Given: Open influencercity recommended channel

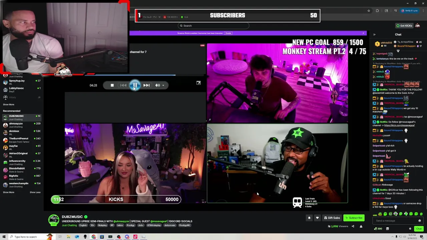Looking at the screenshot, I should (x=22, y=162).
